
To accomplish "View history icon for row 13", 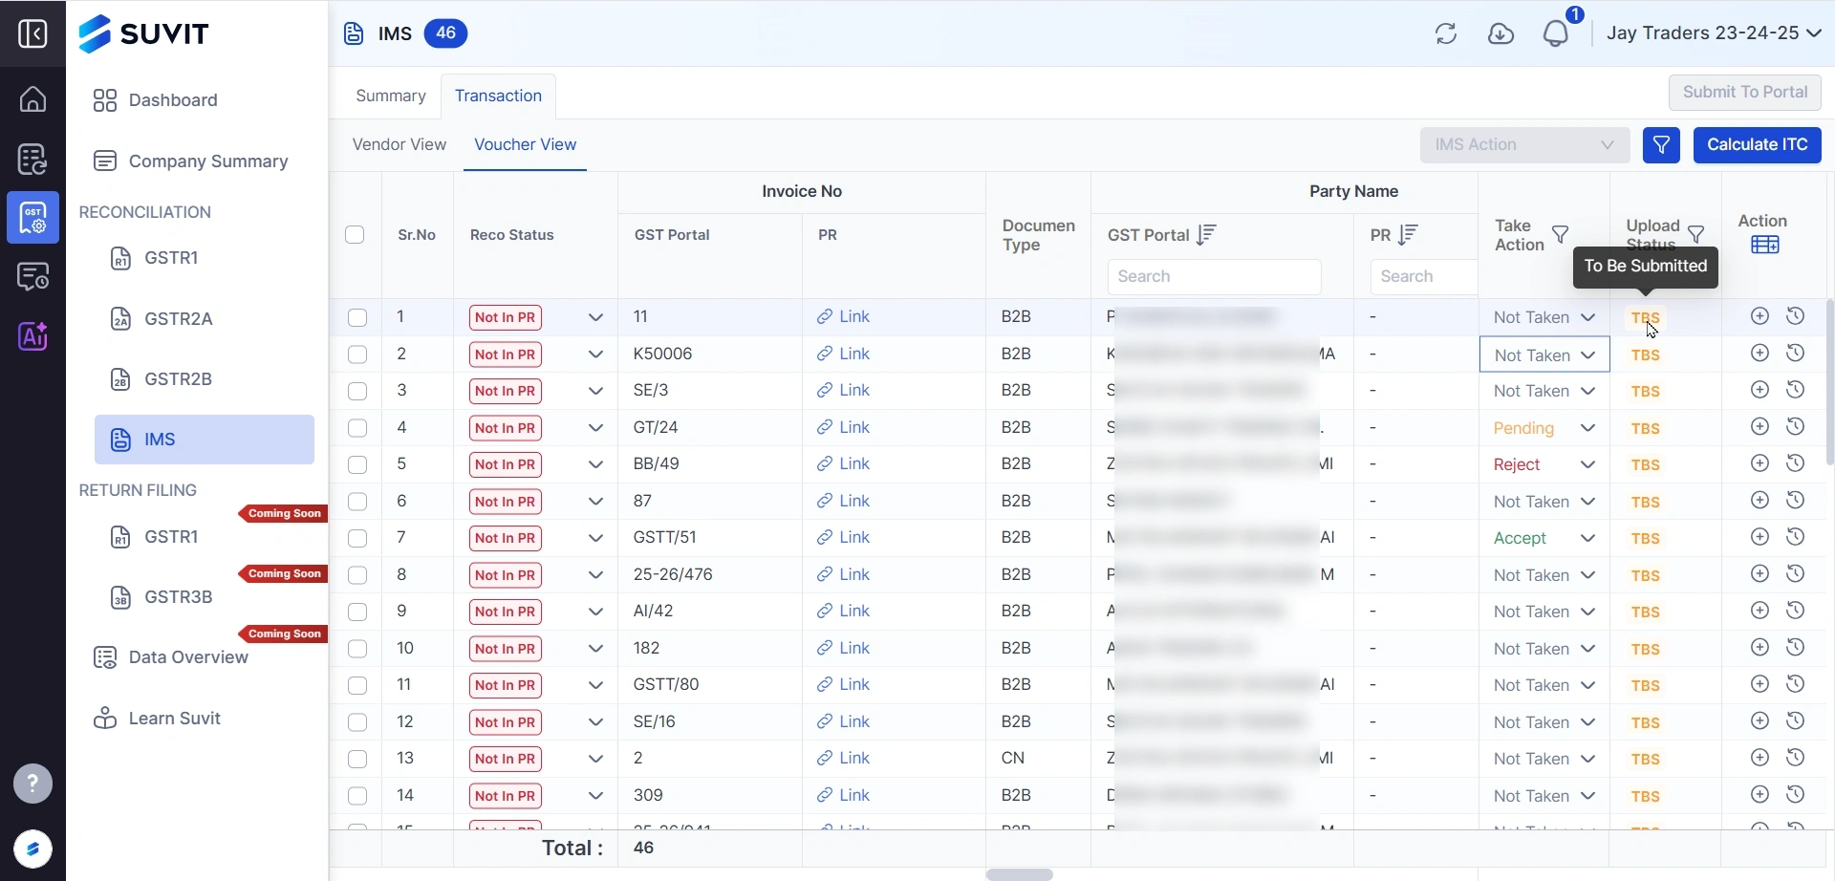I will 1796,758.
